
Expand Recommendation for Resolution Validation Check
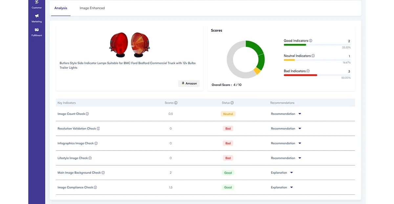click(x=286, y=129)
